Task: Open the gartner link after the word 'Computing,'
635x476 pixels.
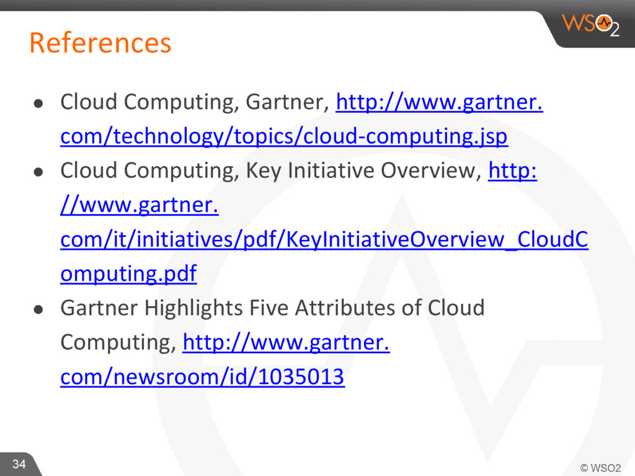Action: 286,343
